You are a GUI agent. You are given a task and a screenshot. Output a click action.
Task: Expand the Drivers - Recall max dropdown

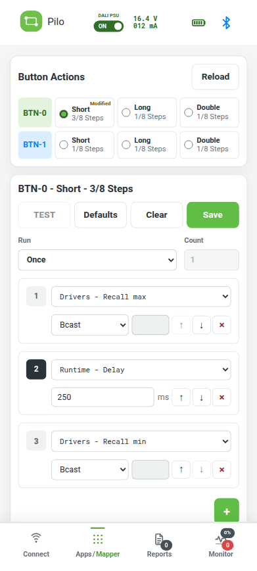tap(141, 297)
